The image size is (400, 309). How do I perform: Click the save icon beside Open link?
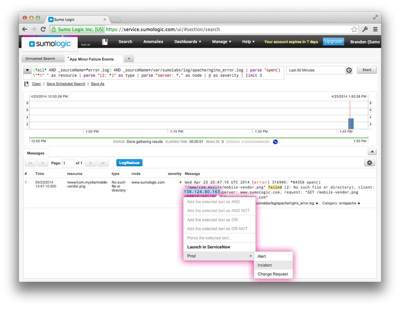pos(27,84)
